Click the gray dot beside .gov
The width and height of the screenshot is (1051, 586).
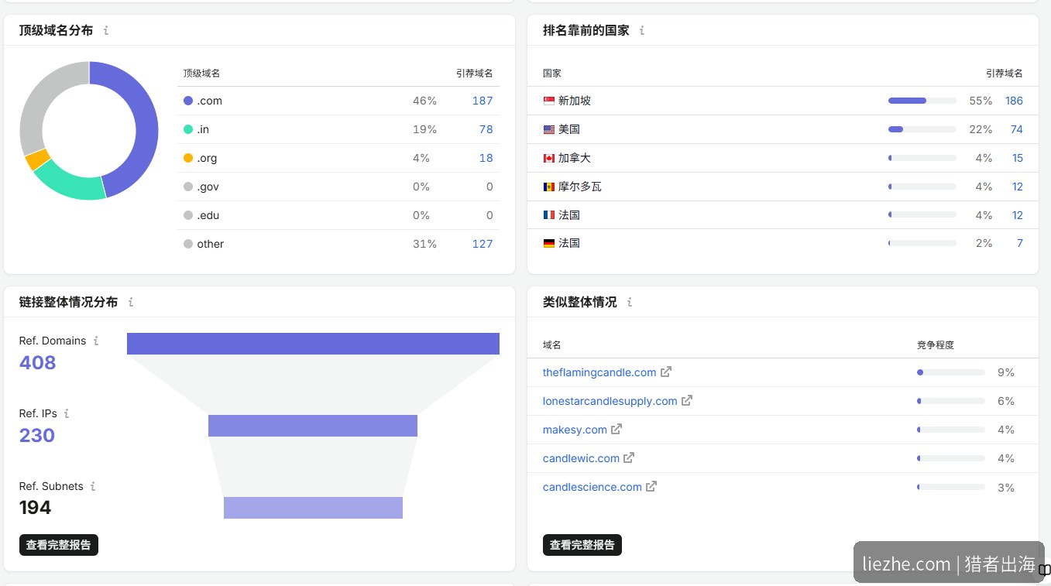click(188, 187)
